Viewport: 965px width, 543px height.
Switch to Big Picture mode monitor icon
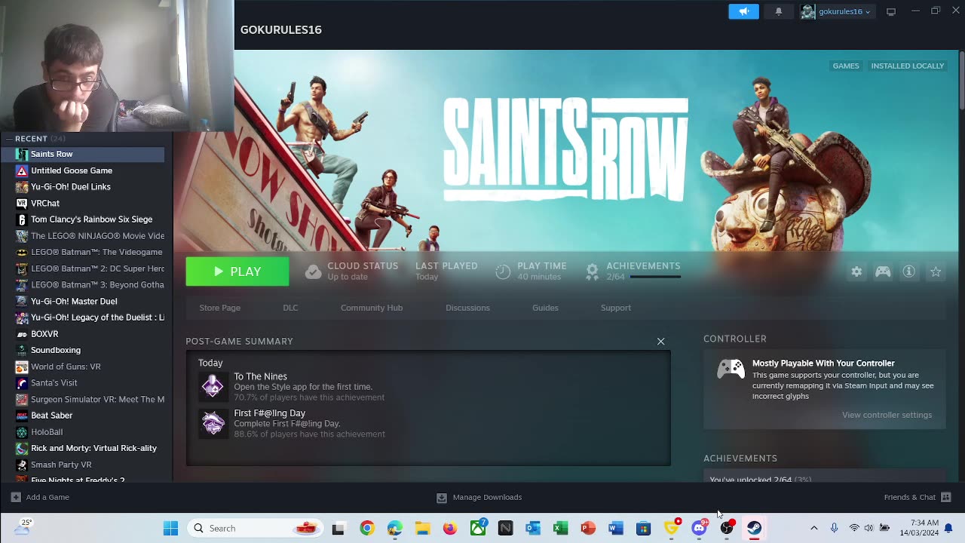891,11
